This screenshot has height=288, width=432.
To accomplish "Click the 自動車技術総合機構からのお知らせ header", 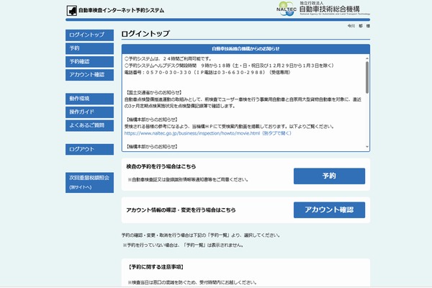I will [x=246, y=49].
